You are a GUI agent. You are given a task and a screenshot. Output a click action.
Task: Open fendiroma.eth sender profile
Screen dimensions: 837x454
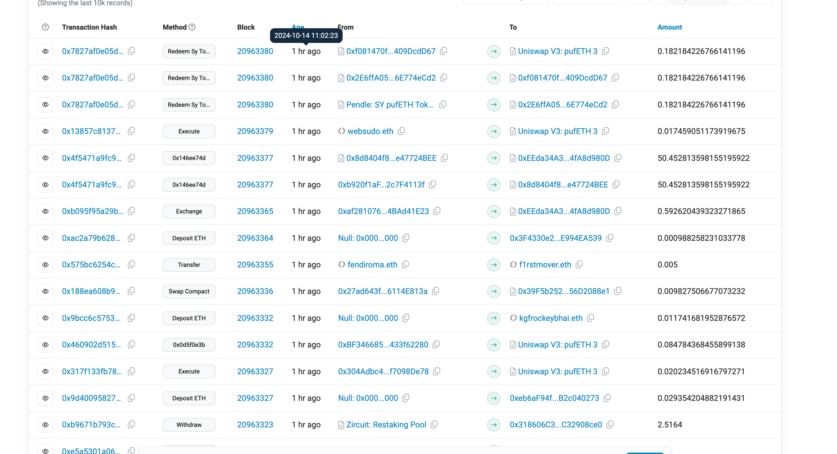tap(372, 265)
